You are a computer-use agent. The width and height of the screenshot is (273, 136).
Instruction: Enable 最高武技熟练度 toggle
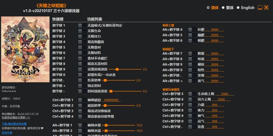click(x=82, y=111)
